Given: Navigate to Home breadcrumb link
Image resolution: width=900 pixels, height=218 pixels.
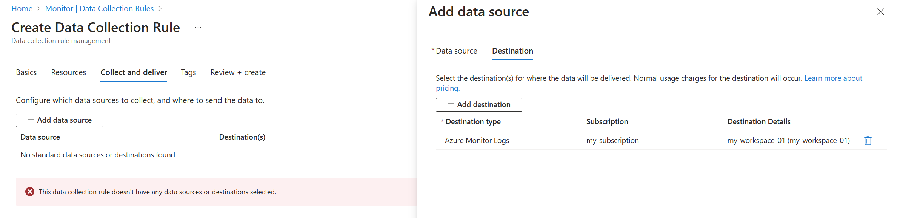Looking at the screenshot, I should tap(22, 9).
